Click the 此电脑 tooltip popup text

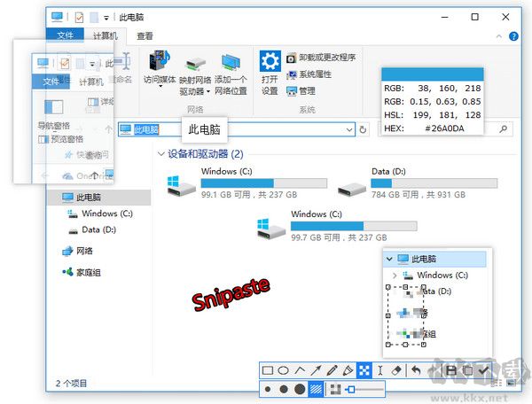click(204, 129)
